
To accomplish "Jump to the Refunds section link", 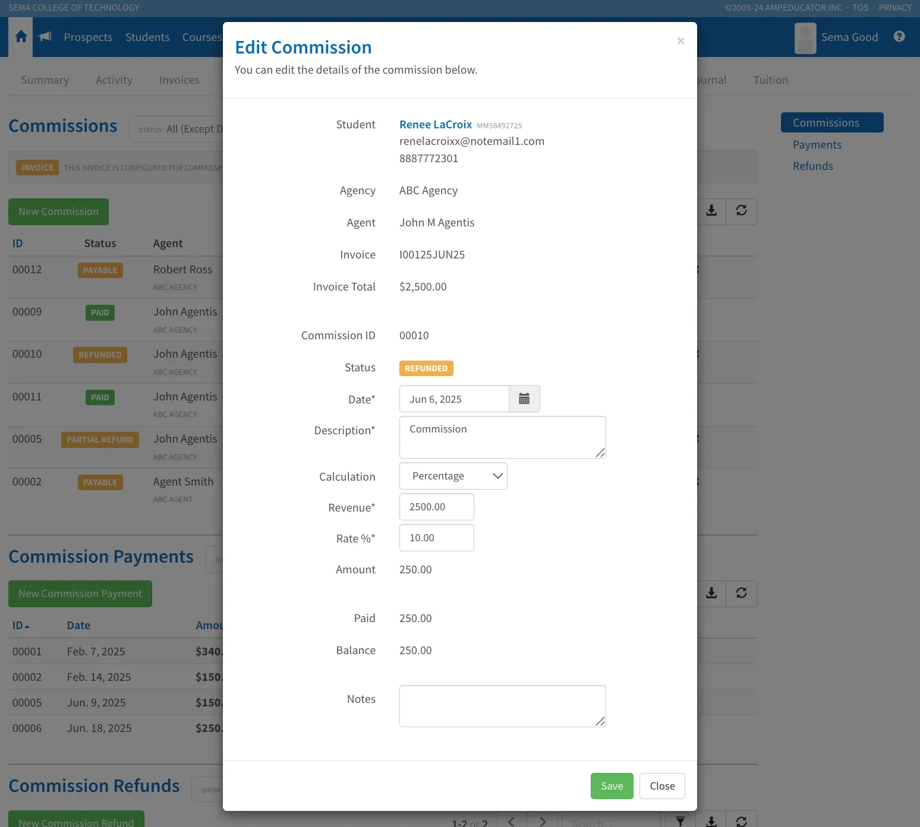I will coord(813,166).
